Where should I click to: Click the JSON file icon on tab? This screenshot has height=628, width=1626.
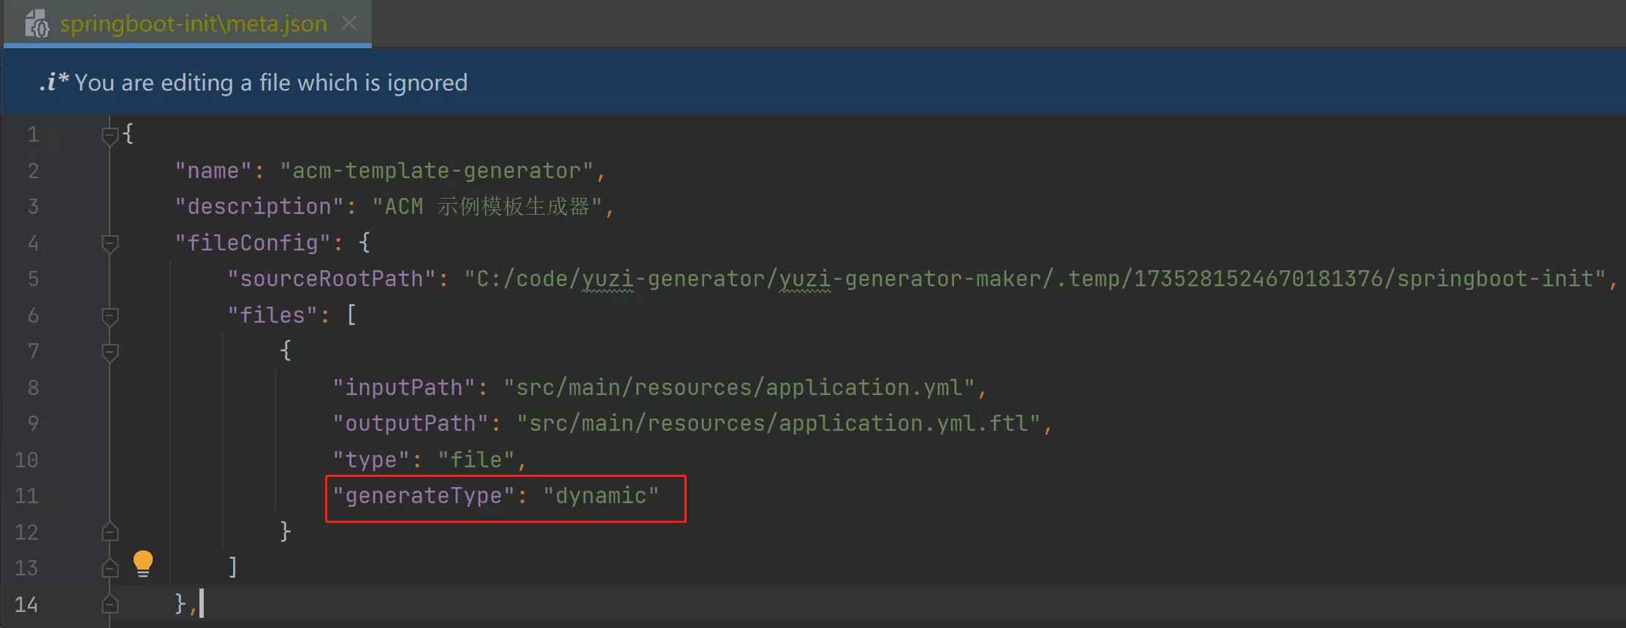pyautogui.click(x=37, y=24)
